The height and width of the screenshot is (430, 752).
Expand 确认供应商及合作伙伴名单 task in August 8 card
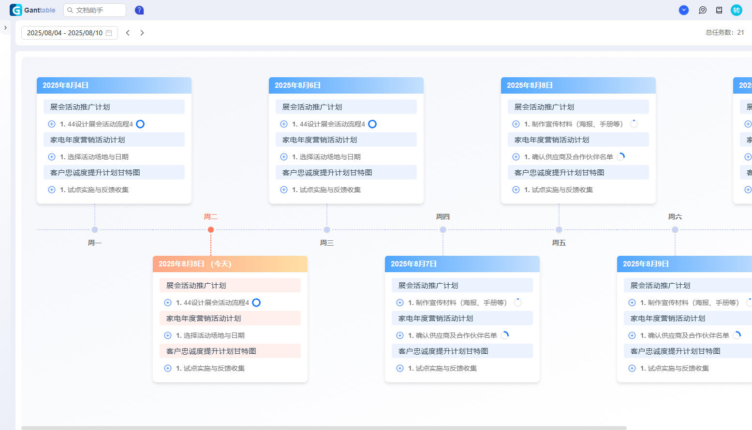[516, 157]
